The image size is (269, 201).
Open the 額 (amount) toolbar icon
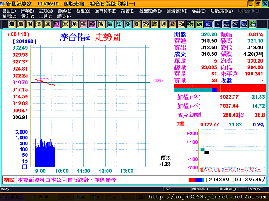click(155, 24)
